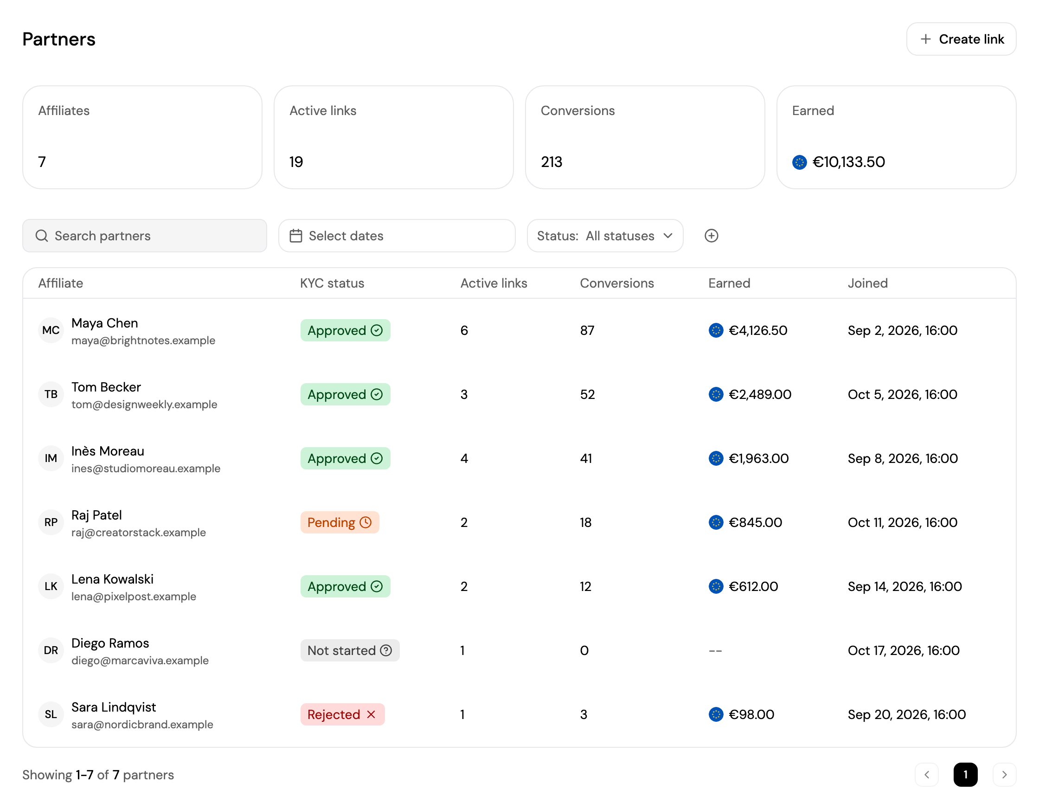Image resolution: width=1039 pixels, height=809 pixels.
Task: Open the Select dates picker
Action: tap(397, 236)
